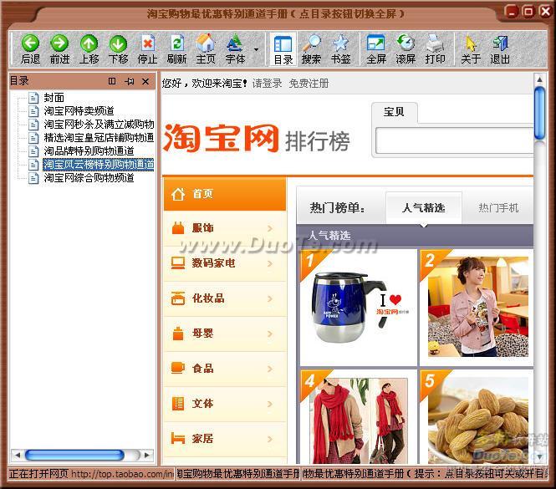Screen dimensions: 556x489
Task: Click the 免费注册 register link
Action: [309, 84]
